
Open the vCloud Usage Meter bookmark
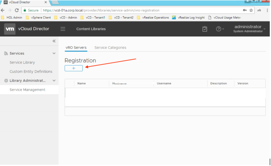(x=225, y=18)
